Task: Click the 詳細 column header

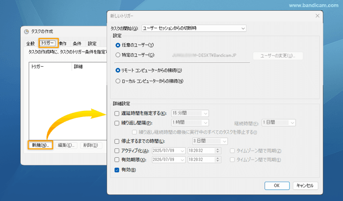Action: point(89,67)
